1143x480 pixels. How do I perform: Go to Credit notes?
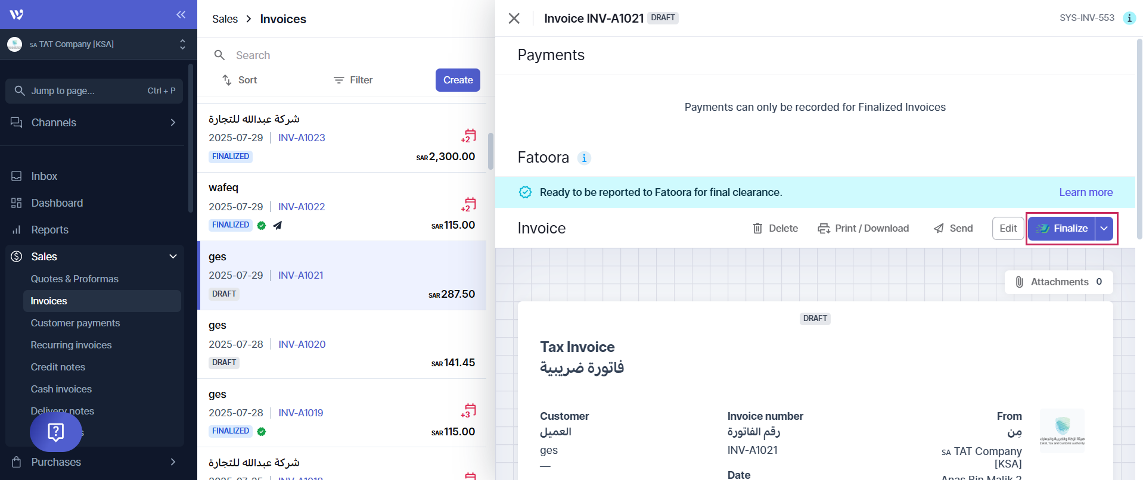[x=58, y=367]
